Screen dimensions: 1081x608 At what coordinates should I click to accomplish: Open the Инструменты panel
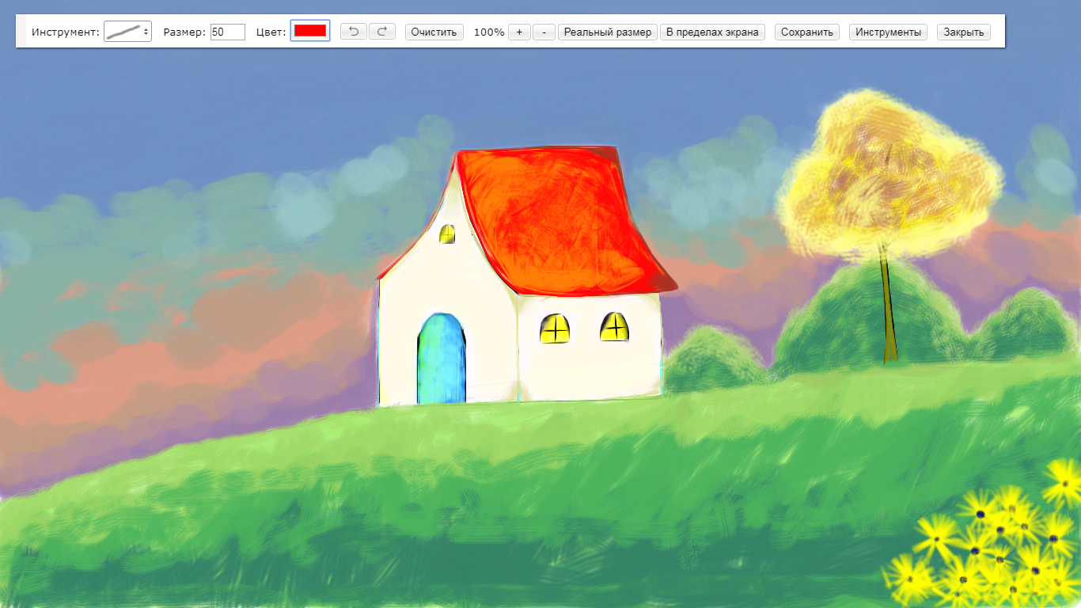point(888,32)
